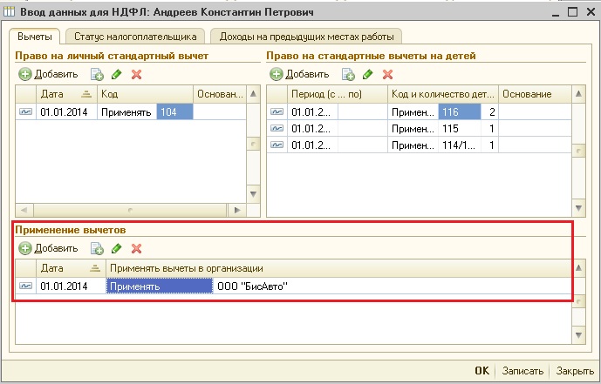Select Применять cell next to code 104
The height and width of the screenshot is (384, 601).
(126, 112)
